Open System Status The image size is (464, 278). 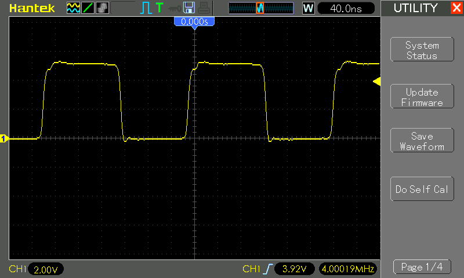pos(422,49)
